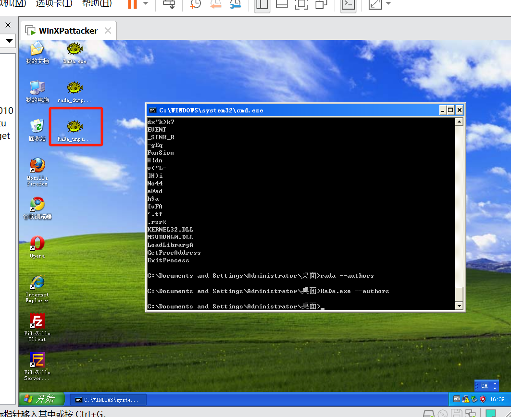Click the 16:39 taskbar clock
The width and height of the screenshot is (511, 417).
point(498,399)
